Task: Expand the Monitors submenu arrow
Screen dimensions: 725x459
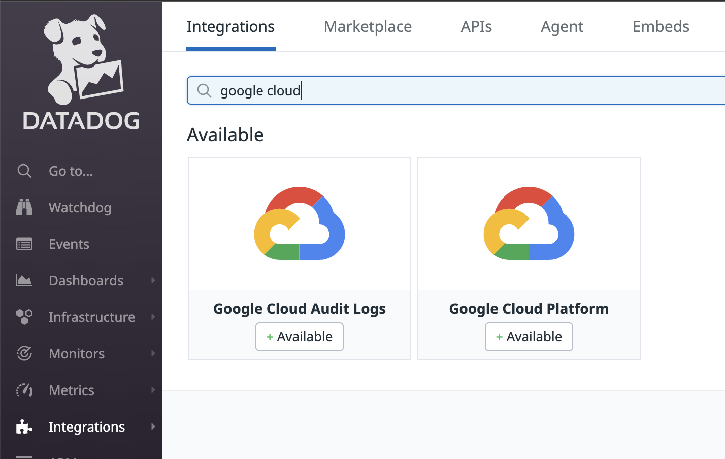Action: (x=153, y=354)
